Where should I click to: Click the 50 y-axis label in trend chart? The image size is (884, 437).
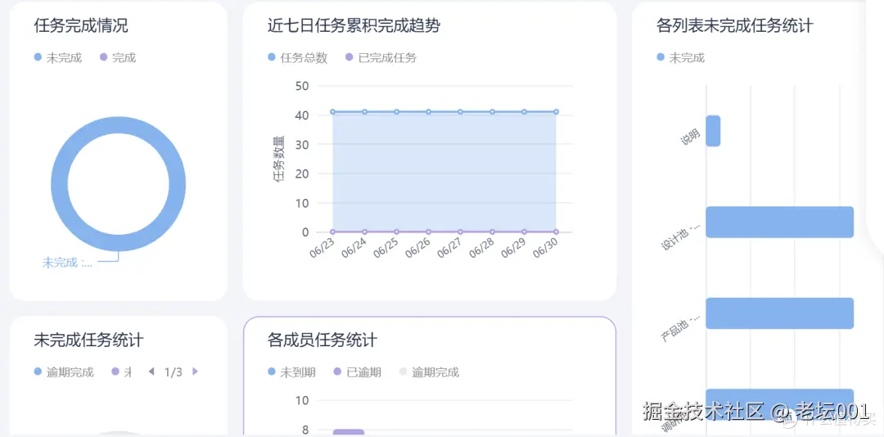pyautogui.click(x=301, y=86)
